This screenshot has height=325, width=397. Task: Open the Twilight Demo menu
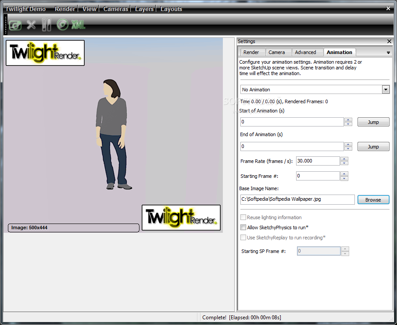[x=25, y=9]
